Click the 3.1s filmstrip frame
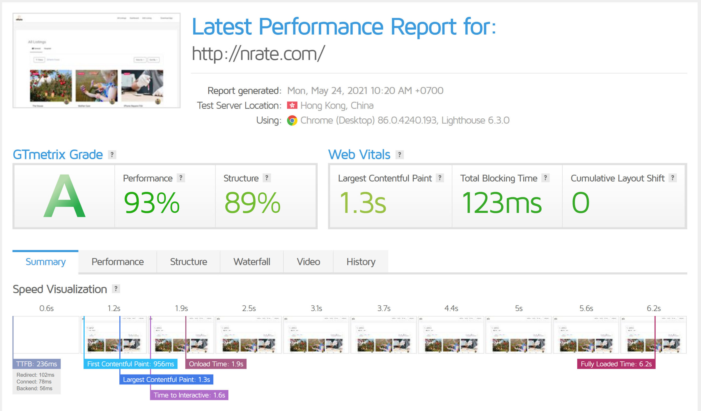 (x=316, y=335)
